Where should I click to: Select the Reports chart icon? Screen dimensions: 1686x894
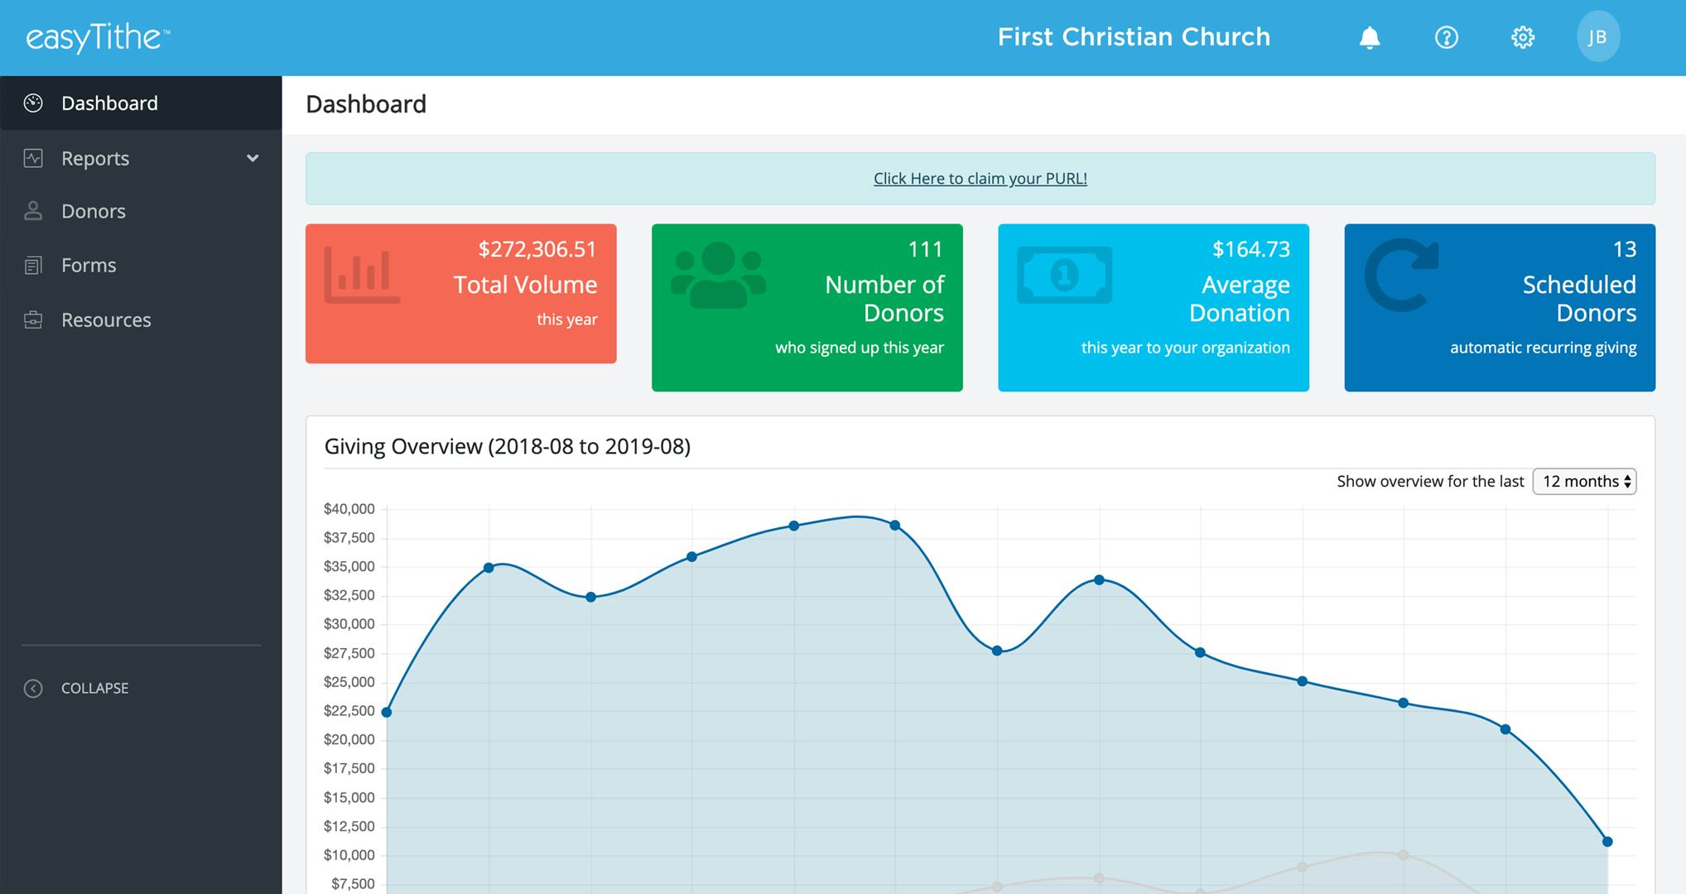[x=33, y=158]
